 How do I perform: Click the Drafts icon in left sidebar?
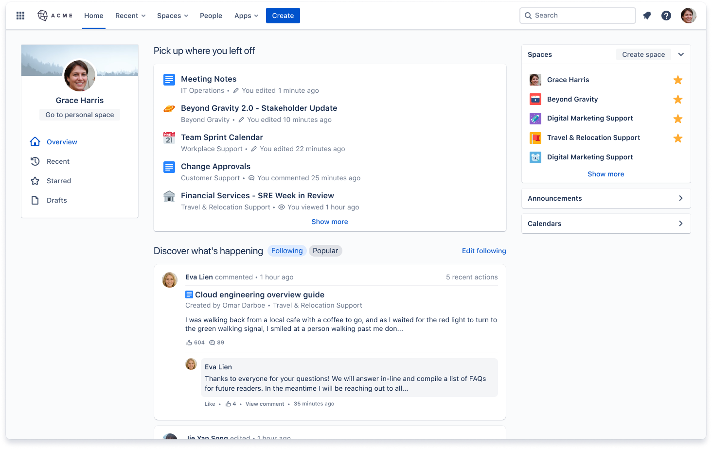click(x=35, y=200)
